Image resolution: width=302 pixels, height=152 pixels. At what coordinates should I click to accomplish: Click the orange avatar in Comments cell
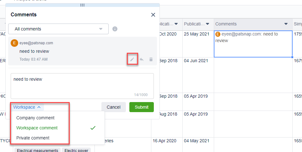(x=218, y=34)
